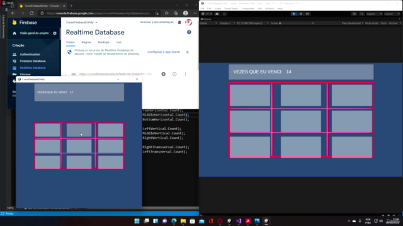Image resolution: width=403 pixels, height=226 pixels.
Task: Click Unity cloud services icon
Action: (217, 14)
